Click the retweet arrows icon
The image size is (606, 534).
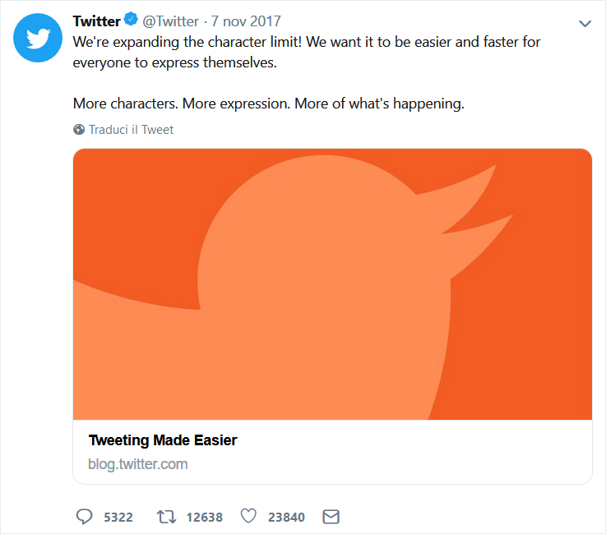click(x=166, y=517)
